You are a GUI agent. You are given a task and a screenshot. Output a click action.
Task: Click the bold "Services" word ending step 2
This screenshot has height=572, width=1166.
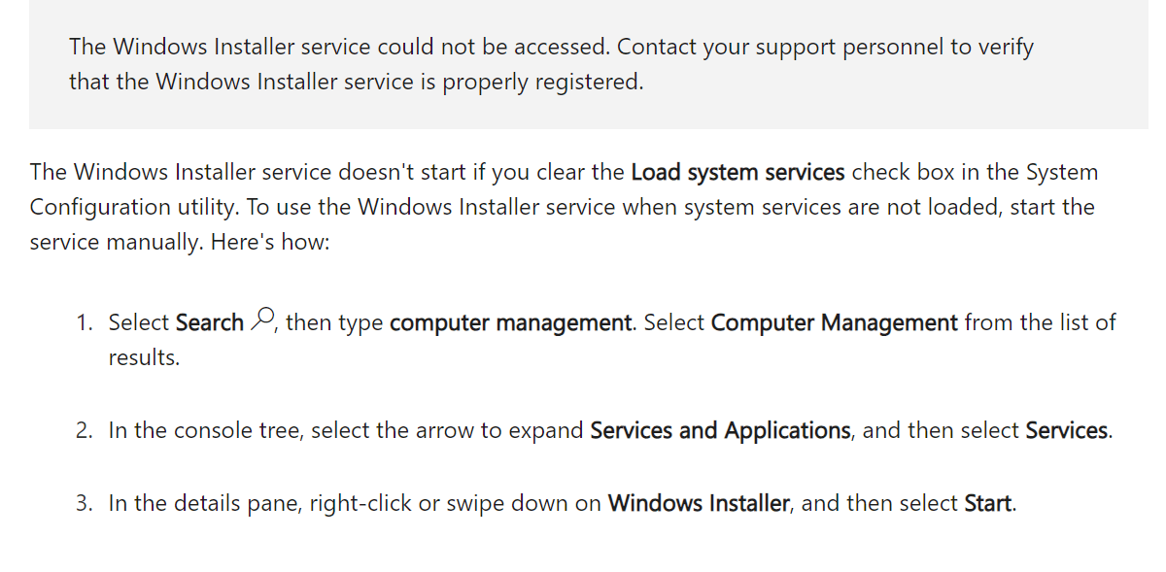pos(1066,430)
